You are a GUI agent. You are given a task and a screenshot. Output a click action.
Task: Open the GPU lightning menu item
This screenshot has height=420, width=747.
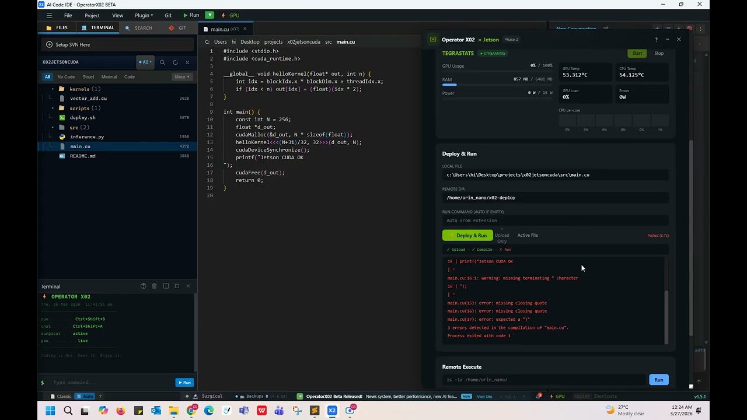(231, 15)
